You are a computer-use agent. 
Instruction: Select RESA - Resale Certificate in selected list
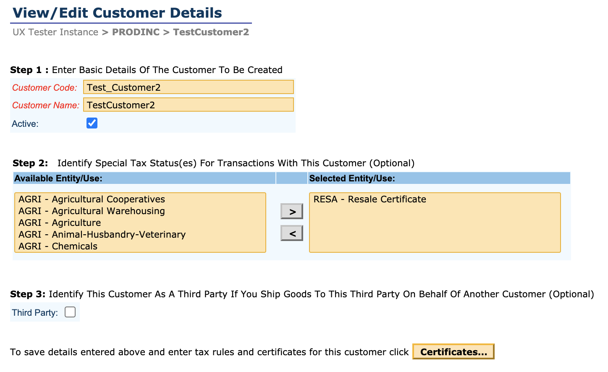click(x=370, y=199)
